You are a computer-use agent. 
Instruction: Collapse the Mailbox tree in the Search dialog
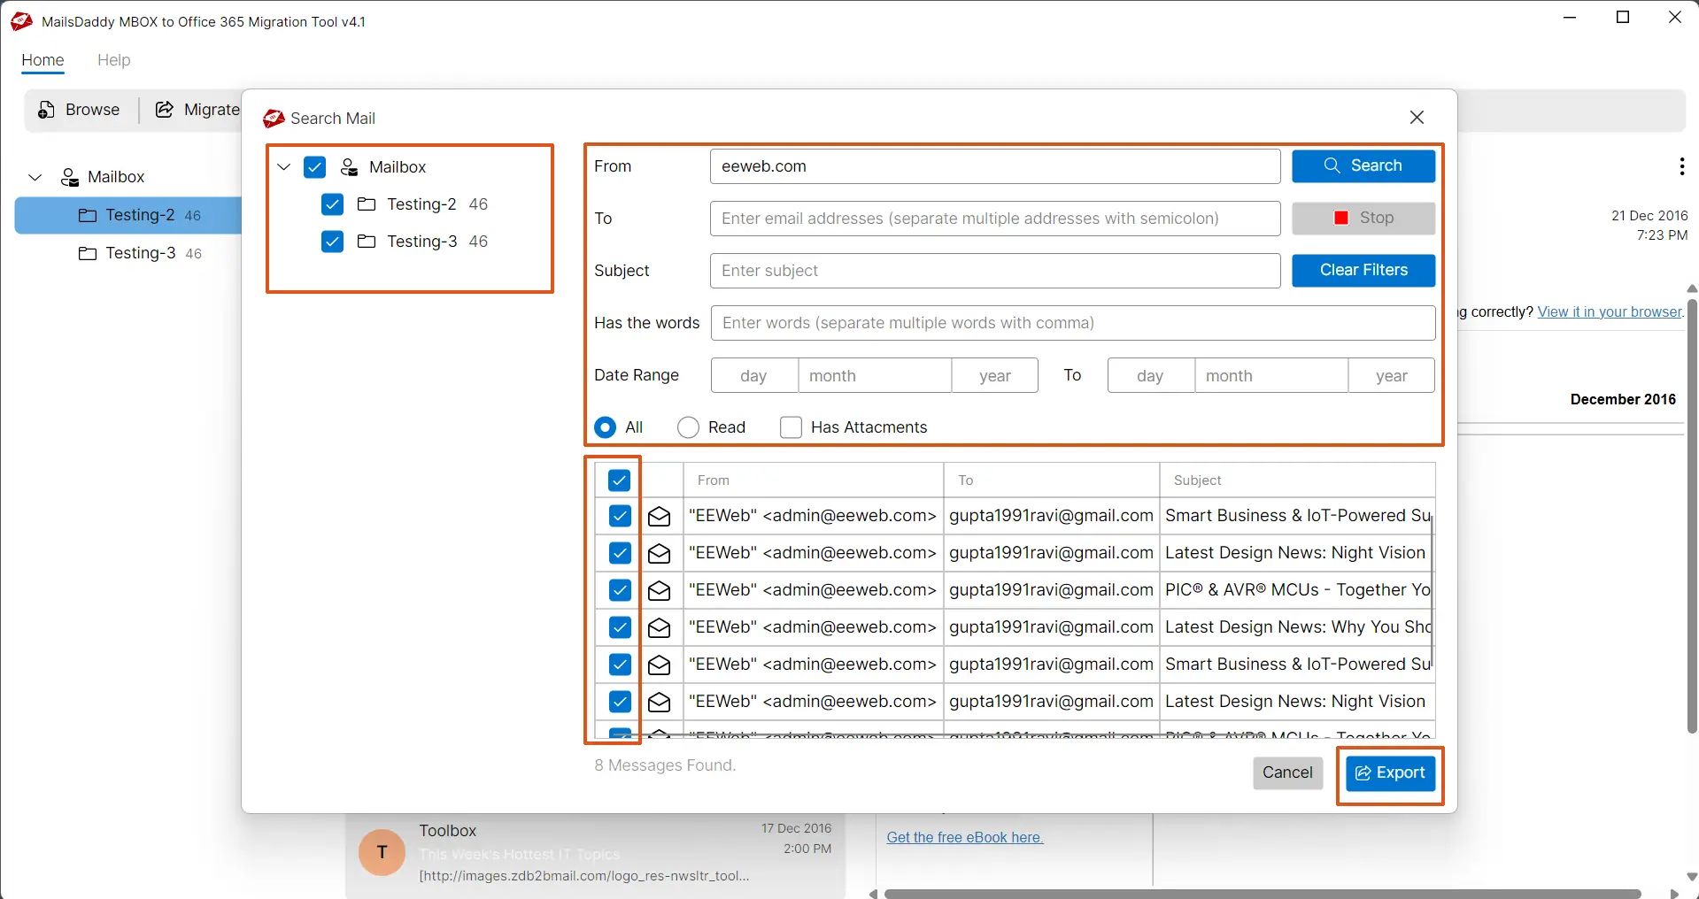coord(282,166)
